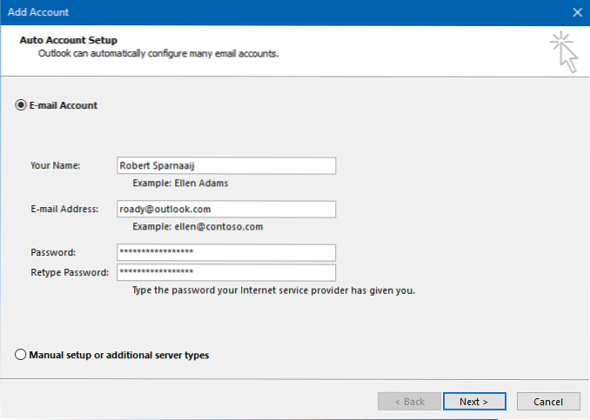Screen dimensions: 590x420
Task: Click the wizard cursor icon in the header
Action: [564, 51]
